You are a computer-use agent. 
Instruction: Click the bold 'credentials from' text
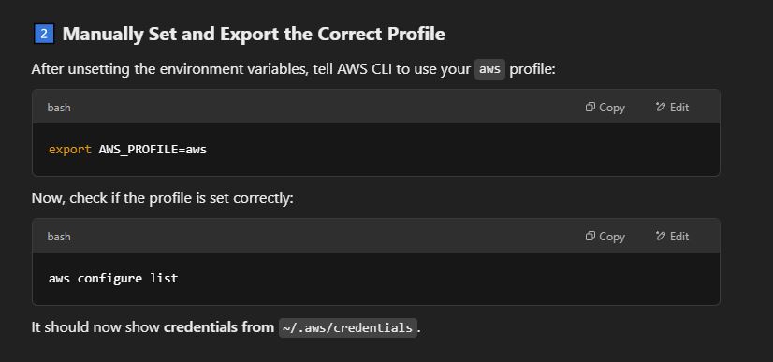click(x=219, y=327)
